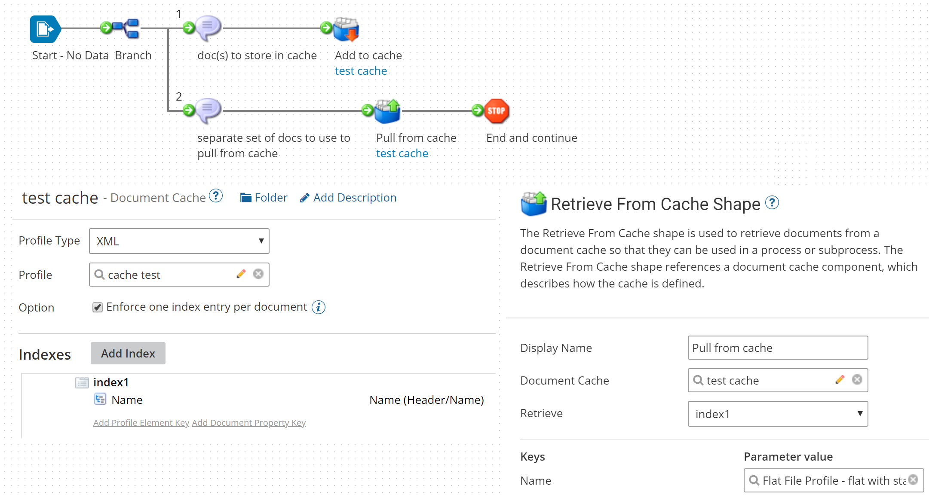The image size is (929, 495).
Task: Select the Pull from cache shape icon
Action: [x=387, y=111]
